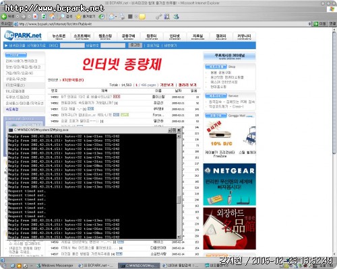Image resolution: width=337 pixels, height=269 pixels.
Task: Click the yellow note icon in toolbar
Action: pyautogui.click(x=142, y=16)
